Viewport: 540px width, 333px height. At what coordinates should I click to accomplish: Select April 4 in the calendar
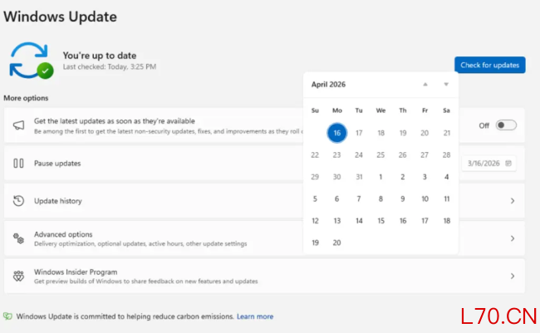coord(447,177)
